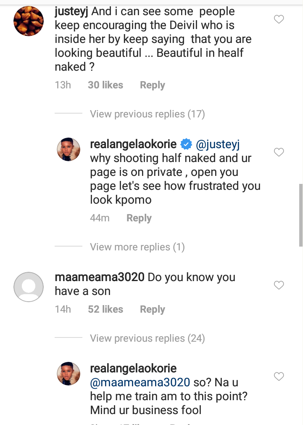Reply to maameama3020's comment

152,309
